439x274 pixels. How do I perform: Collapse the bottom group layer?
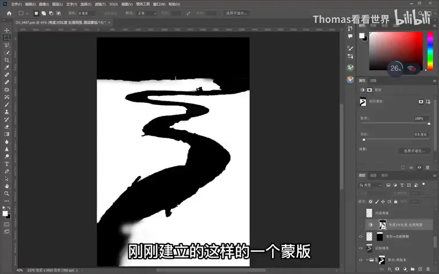368,260
